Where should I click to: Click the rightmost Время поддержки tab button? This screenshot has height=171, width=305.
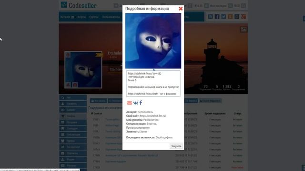(210, 101)
